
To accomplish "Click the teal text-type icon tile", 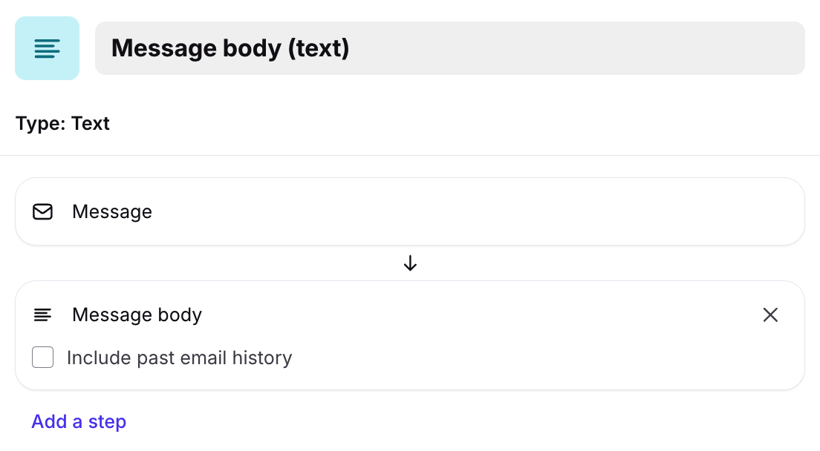I will click(47, 48).
